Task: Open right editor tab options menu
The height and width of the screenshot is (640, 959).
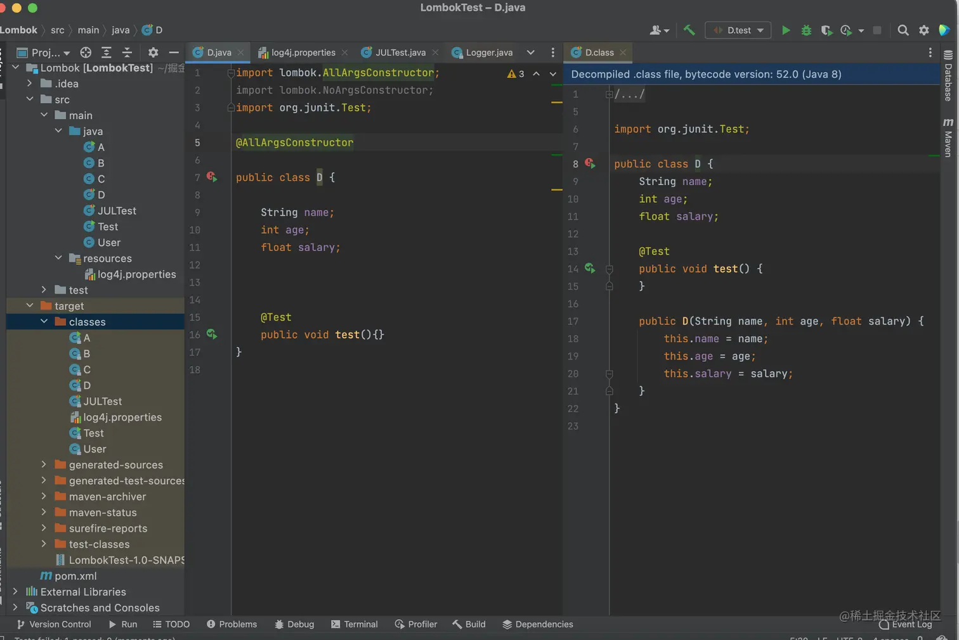Action: [930, 53]
